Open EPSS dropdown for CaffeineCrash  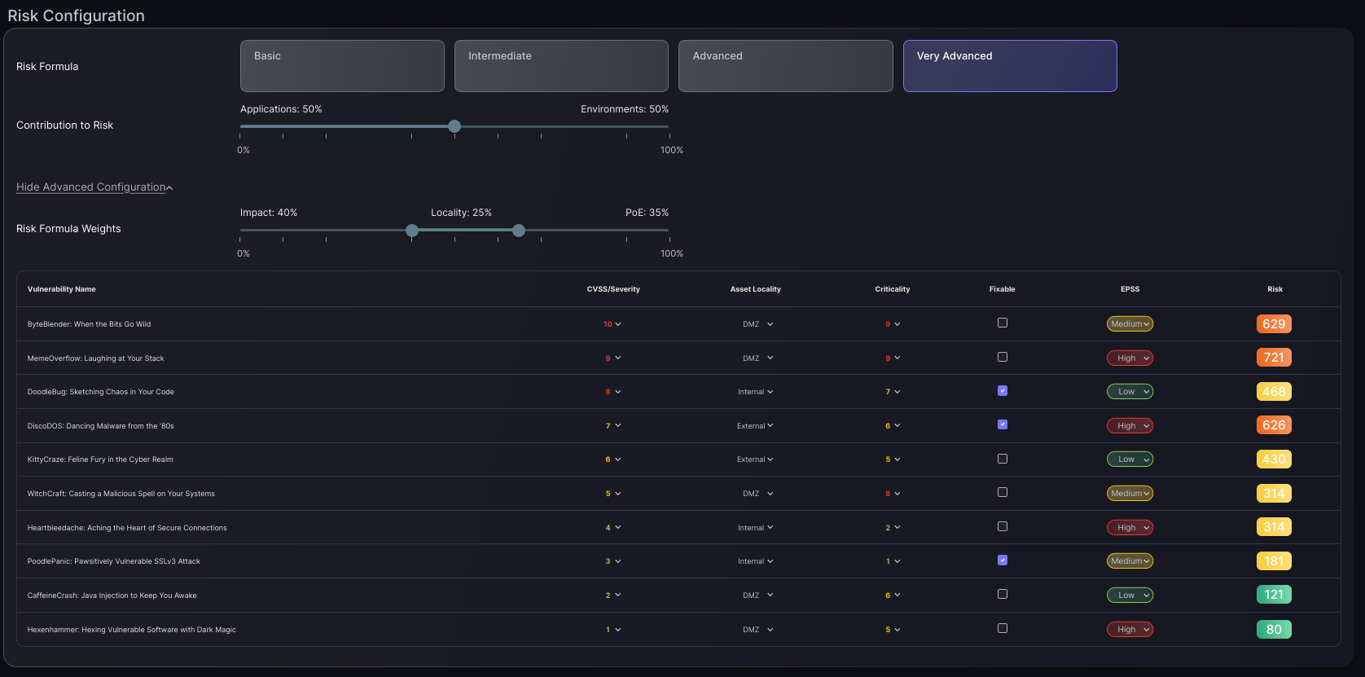tap(1130, 596)
